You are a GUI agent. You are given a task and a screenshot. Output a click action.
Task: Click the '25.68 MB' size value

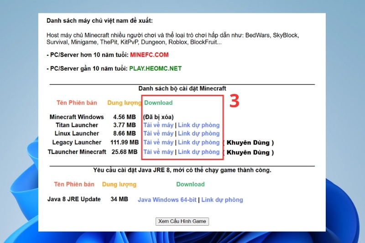125,152
